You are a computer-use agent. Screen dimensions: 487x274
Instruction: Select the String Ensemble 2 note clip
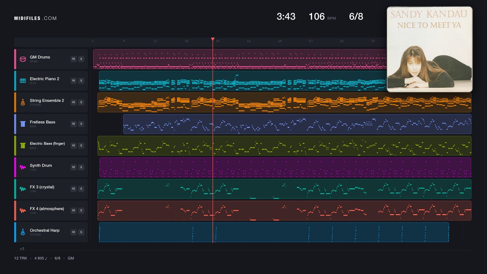tap(284, 102)
